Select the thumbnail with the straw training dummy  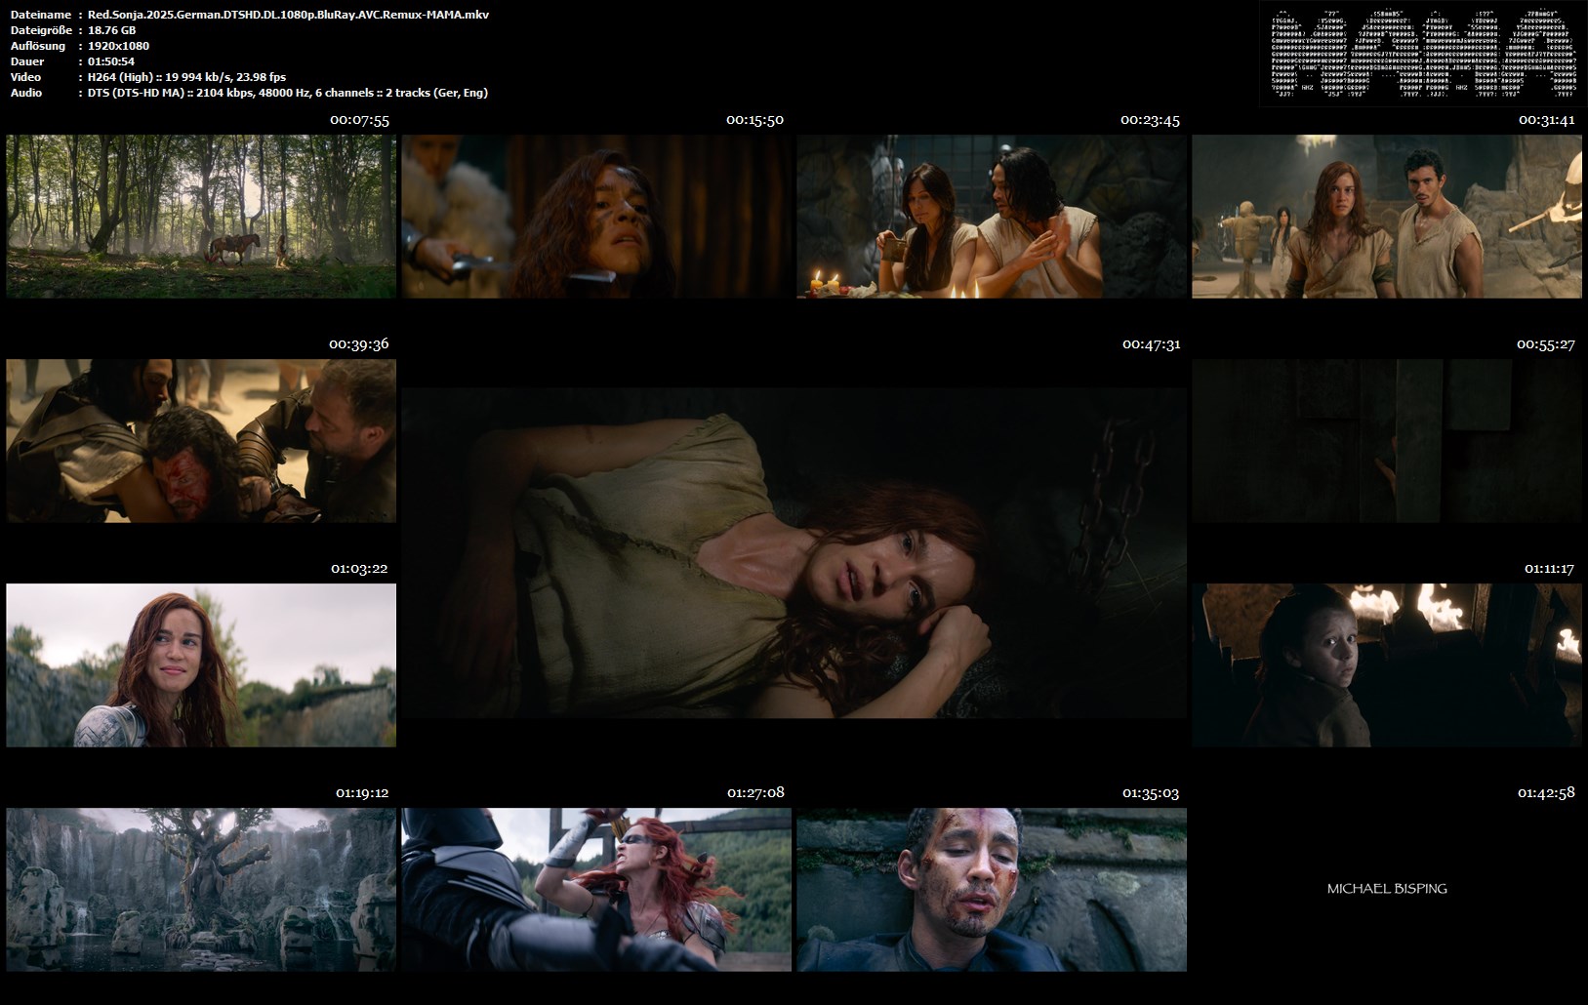(x=1387, y=216)
